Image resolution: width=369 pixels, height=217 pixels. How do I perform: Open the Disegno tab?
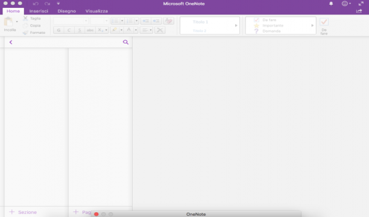[66, 11]
